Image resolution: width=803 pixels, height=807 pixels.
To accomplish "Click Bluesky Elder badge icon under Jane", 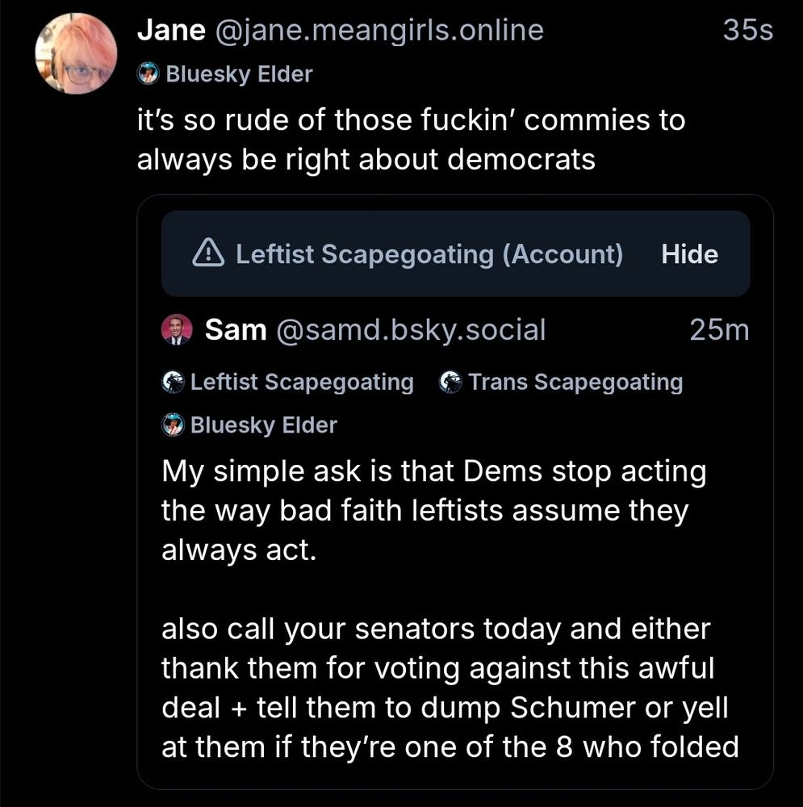I will 148,75.
